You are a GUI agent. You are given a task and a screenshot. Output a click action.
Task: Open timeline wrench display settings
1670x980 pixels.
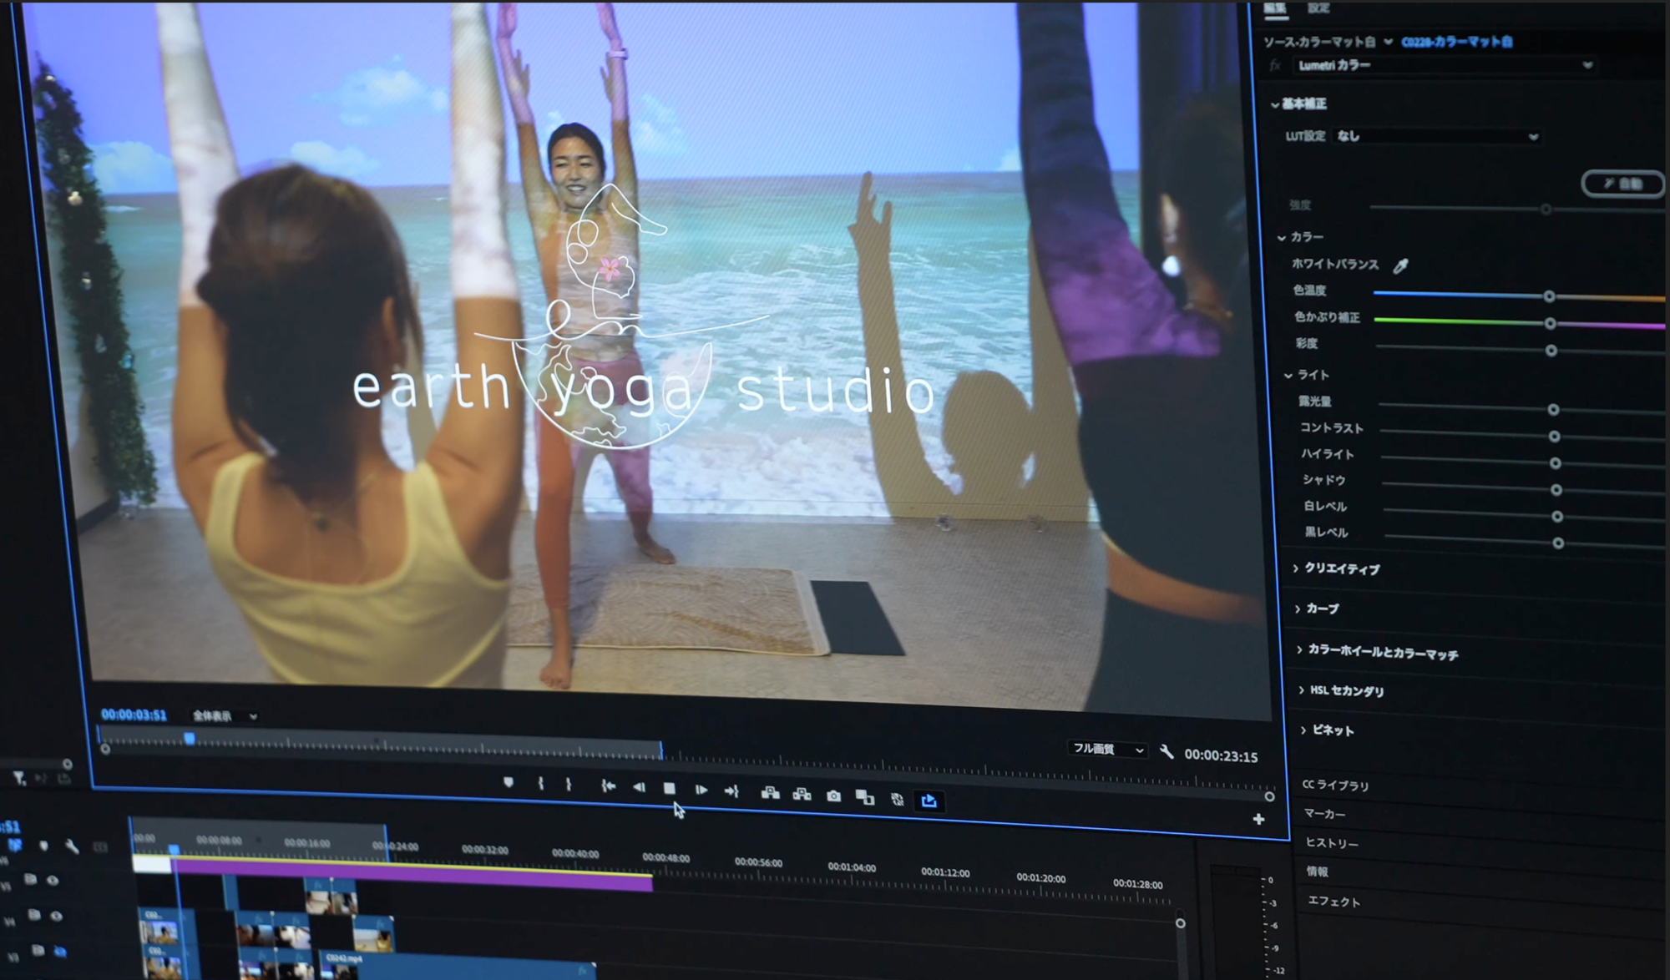(72, 847)
